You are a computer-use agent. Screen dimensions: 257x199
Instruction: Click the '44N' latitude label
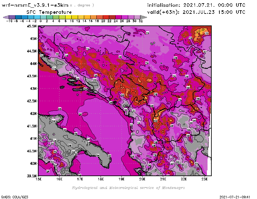[x=33, y=63]
